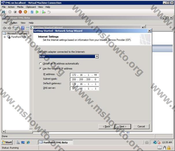Click Forward arrow in Forefront TMG toolbar
This screenshot has height=151, width=175.
tap(9, 28)
